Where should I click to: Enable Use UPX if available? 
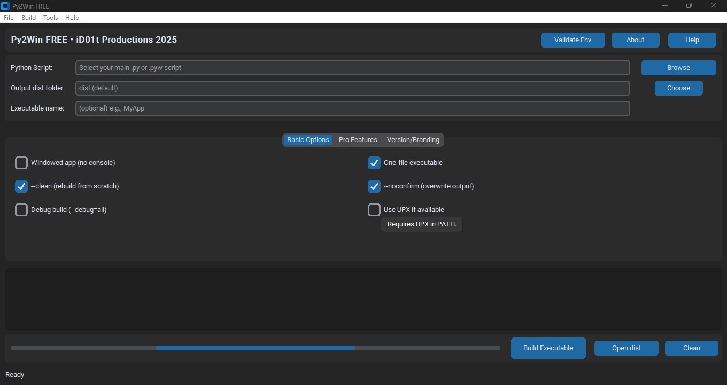(374, 210)
